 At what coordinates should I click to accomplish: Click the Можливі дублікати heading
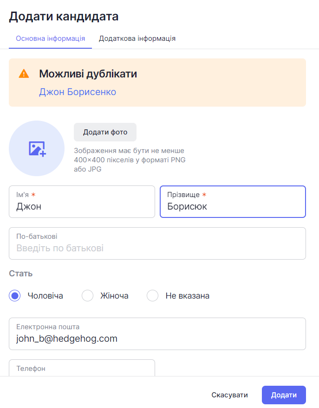pyautogui.click(x=88, y=74)
